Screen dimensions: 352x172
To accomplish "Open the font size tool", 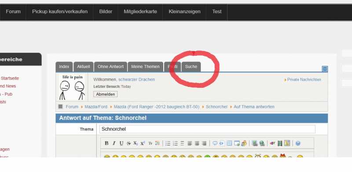I will [150, 143].
